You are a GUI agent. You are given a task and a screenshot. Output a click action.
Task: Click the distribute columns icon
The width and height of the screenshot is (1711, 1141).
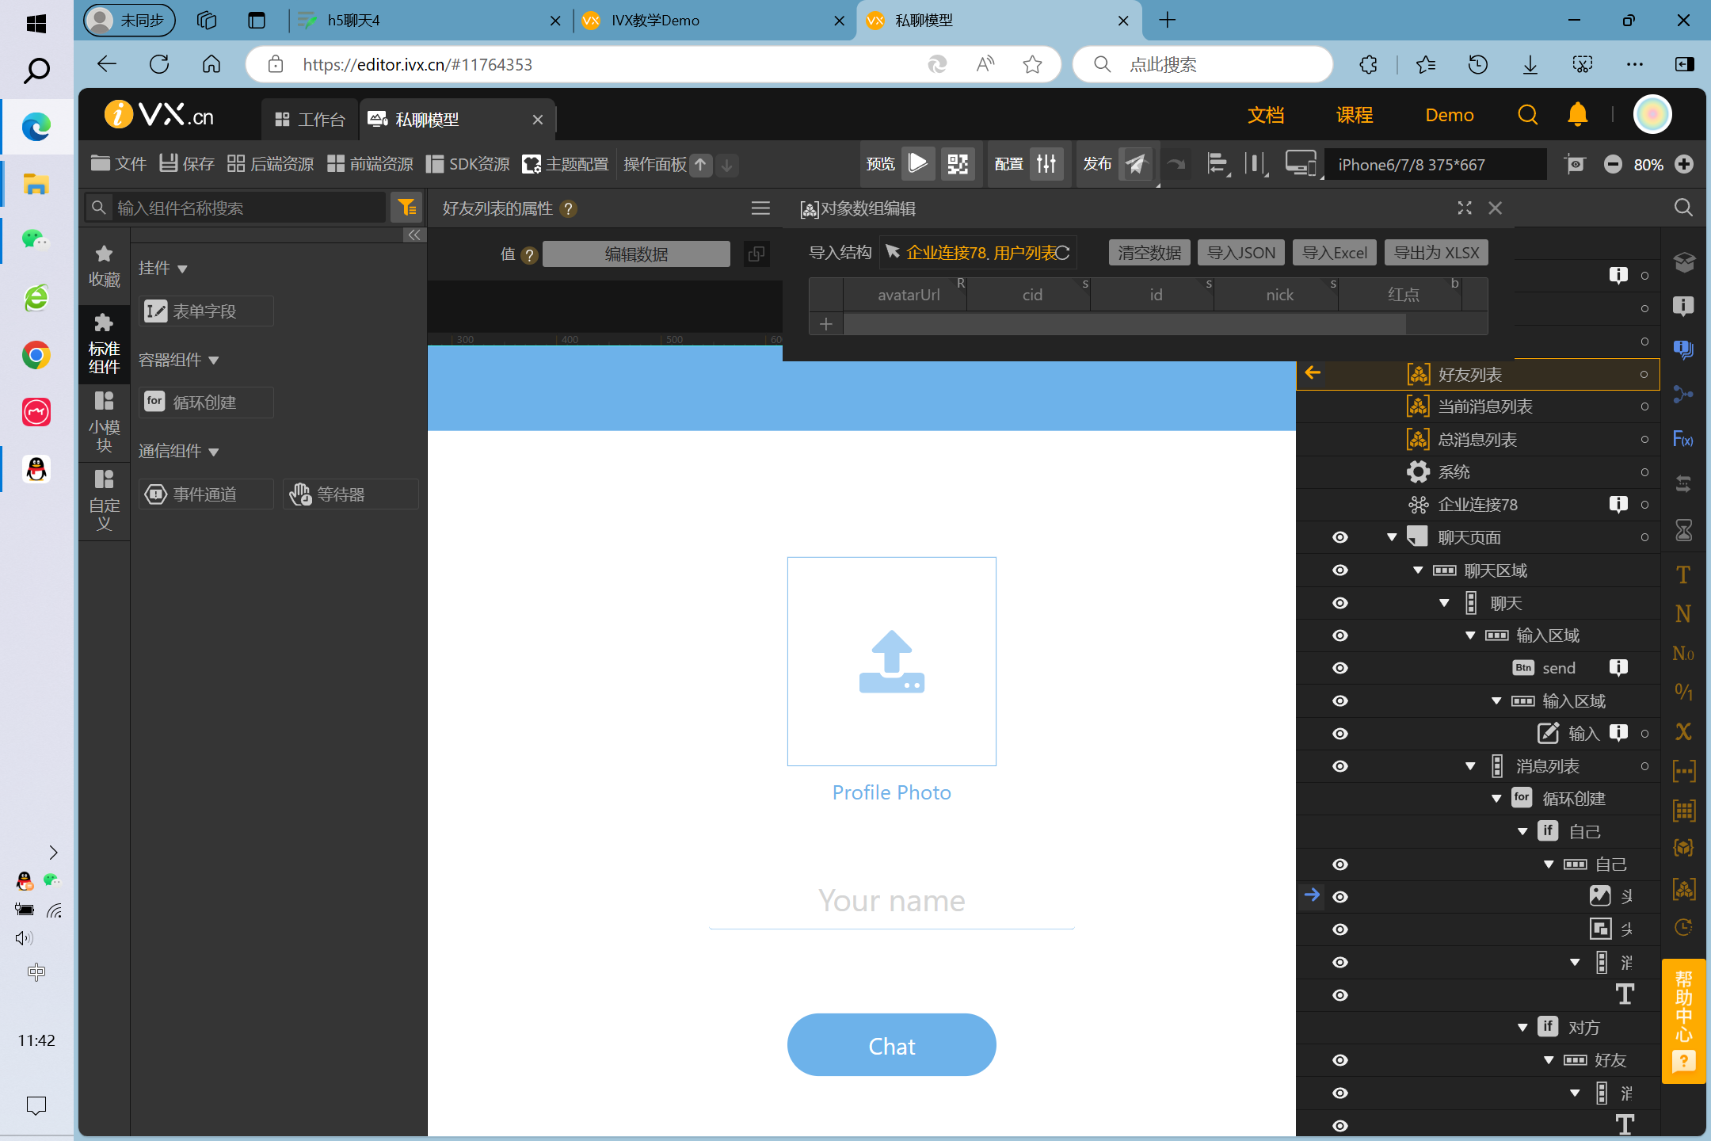pyautogui.click(x=1256, y=164)
